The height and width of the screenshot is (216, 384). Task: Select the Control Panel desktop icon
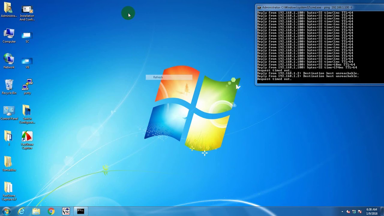[x=9, y=113]
